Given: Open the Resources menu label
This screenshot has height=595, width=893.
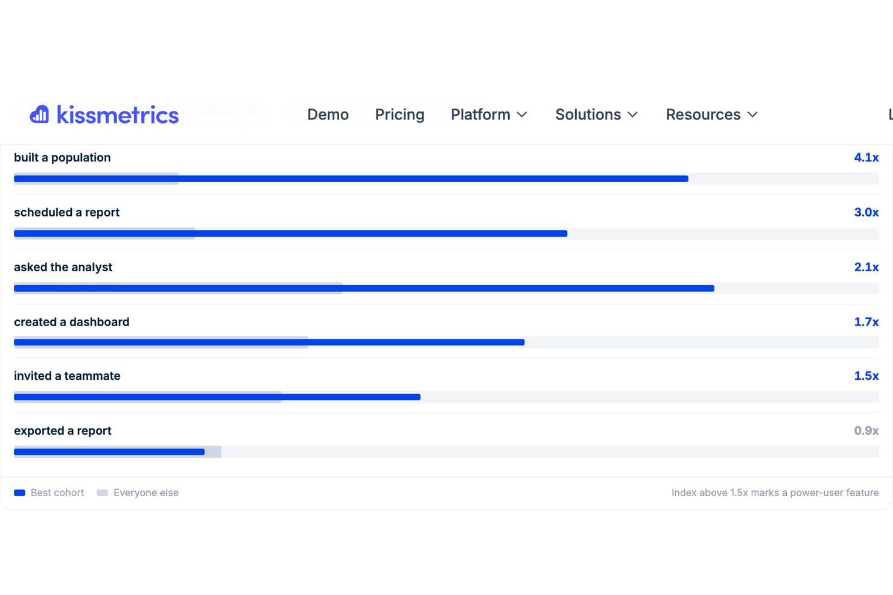Looking at the screenshot, I should (703, 115).
